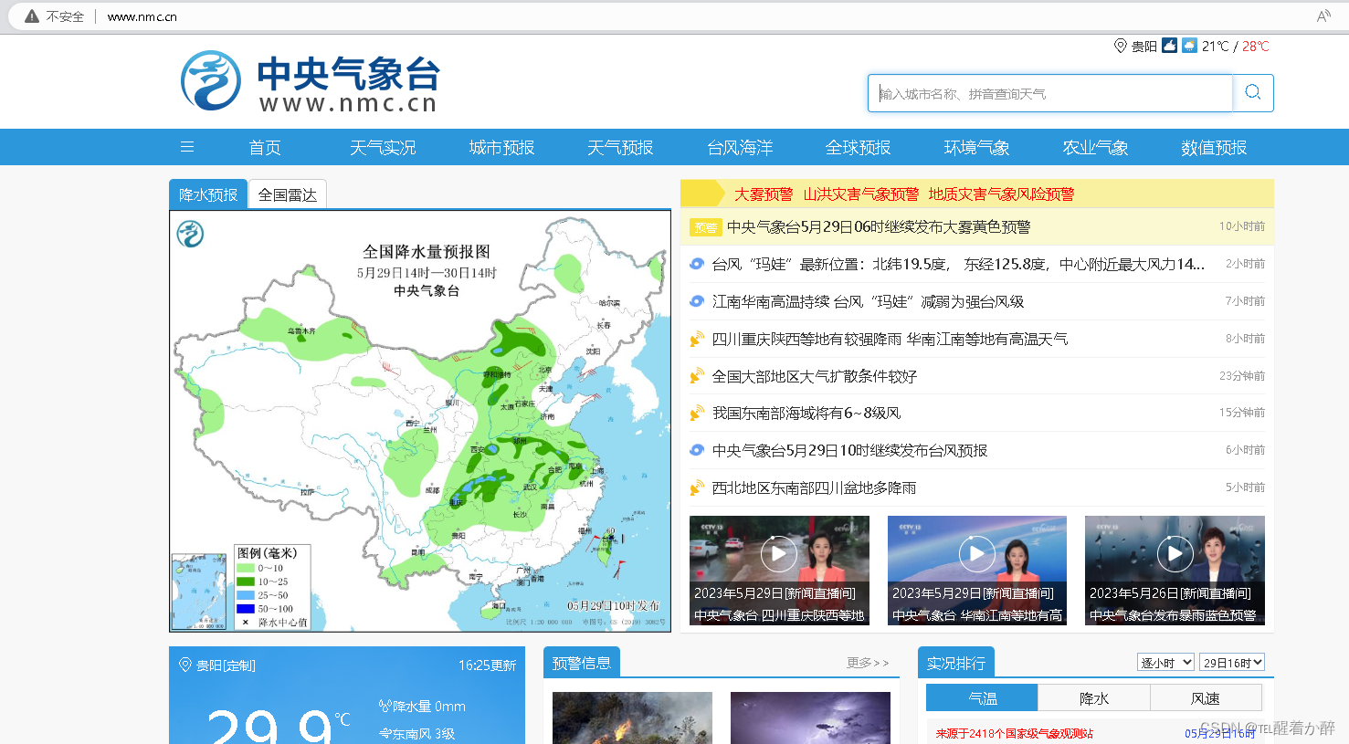The height and width of the screenshot is (744, 1349).
Task: Click the logo on the precipitation map
Action: (x=190, y=235)
